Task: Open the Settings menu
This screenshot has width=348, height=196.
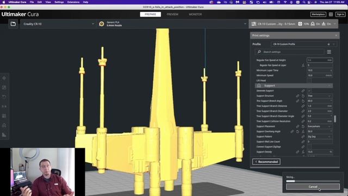Action: click(59, 2)
